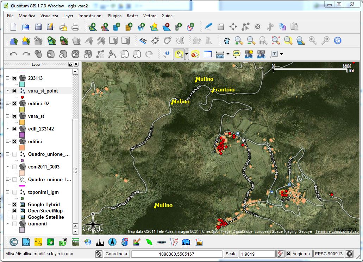Open select tool dropdown arrow
The width and height of the screenshot is (363, 262).
tap(187, 54)
